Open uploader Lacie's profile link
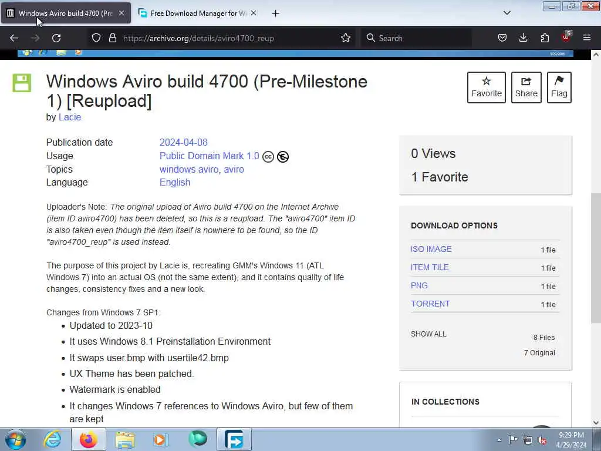 coord(70,117)
